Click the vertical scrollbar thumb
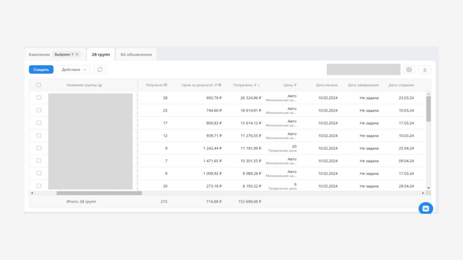Image resolution: width=463 pixels, height=260 pixels. point(429,109)
